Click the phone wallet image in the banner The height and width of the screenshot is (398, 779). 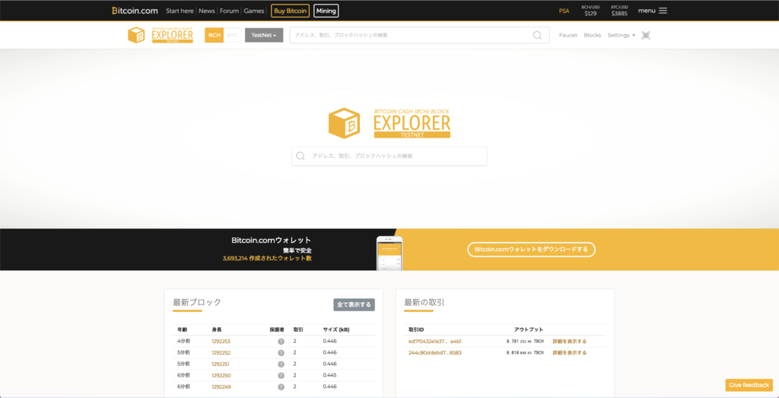pos(389,253)
